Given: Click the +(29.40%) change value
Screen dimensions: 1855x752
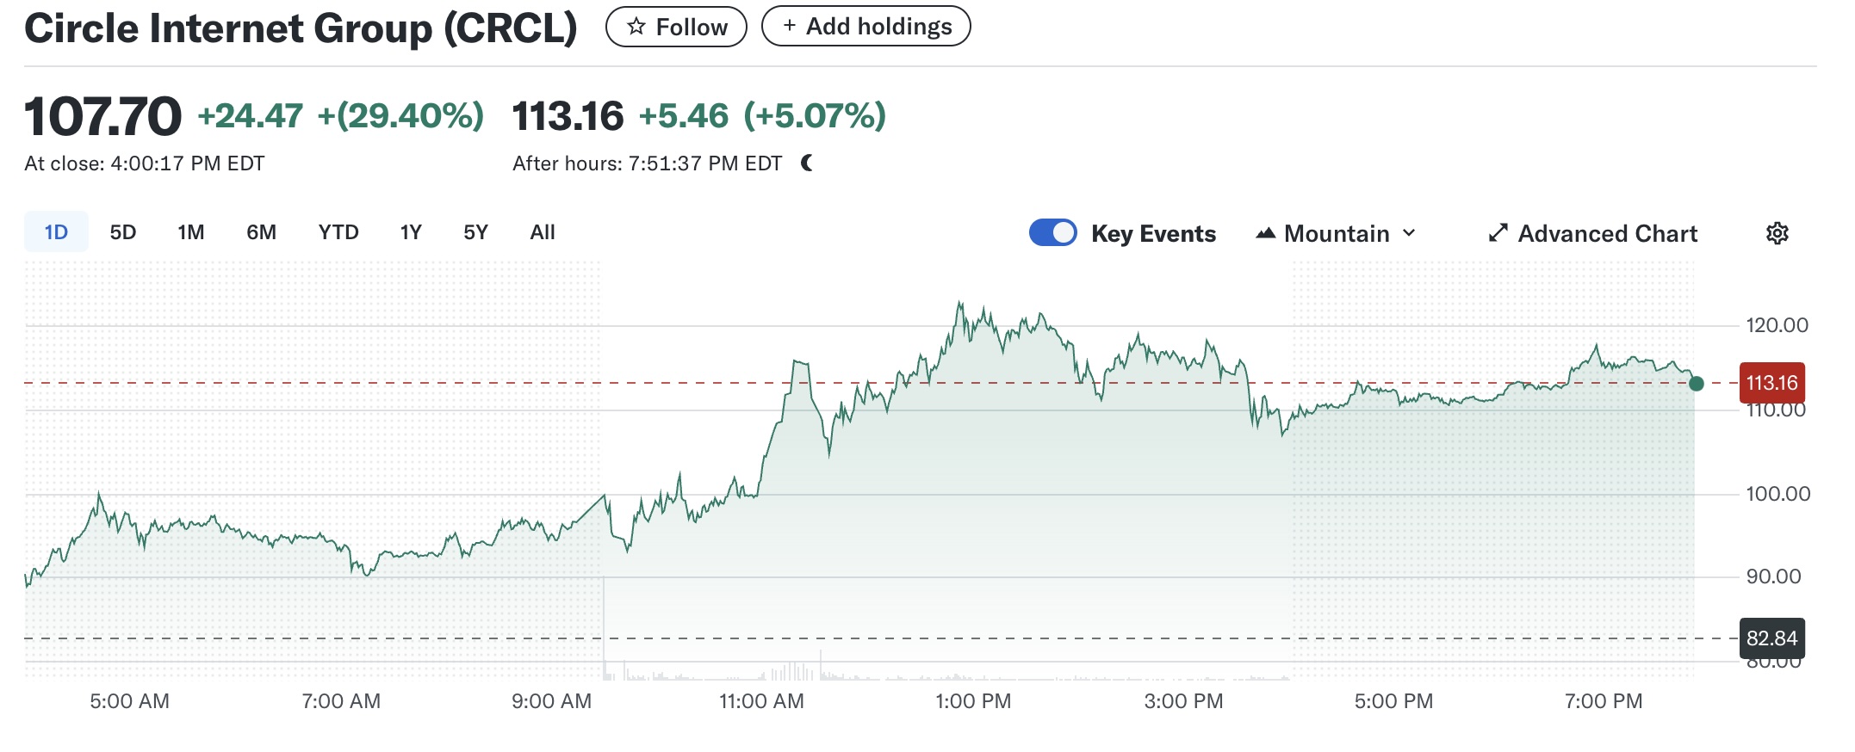Looking at the screenshot, I should click(400, 115).
